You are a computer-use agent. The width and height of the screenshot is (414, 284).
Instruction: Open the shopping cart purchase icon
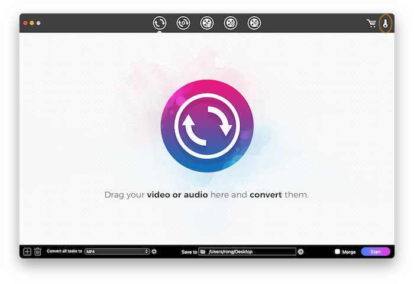pyautogui.click(x=371, y=24)
